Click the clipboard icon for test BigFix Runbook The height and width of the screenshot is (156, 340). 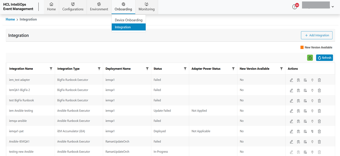click(x=298, y=101)
